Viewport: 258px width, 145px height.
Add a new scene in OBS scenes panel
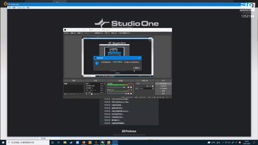pos(65,94)
